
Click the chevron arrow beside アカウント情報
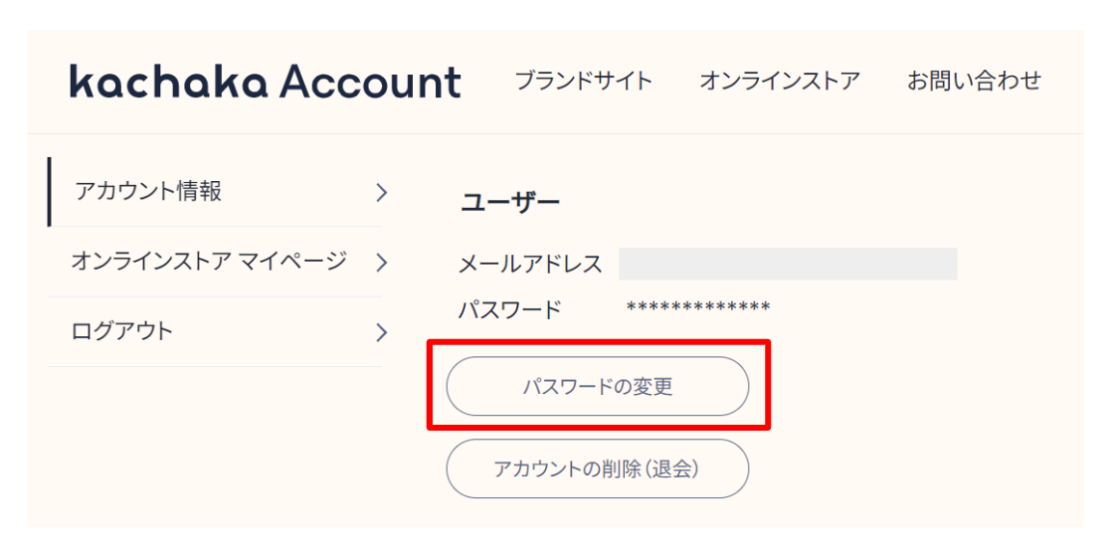(381, 193)
